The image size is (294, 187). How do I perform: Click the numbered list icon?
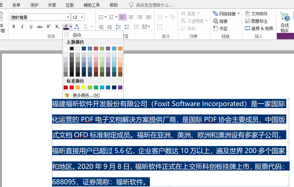tap(111, 17)
